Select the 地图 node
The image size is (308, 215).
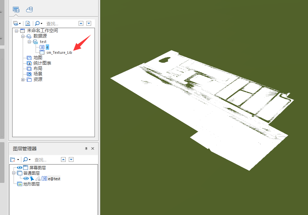38,58
